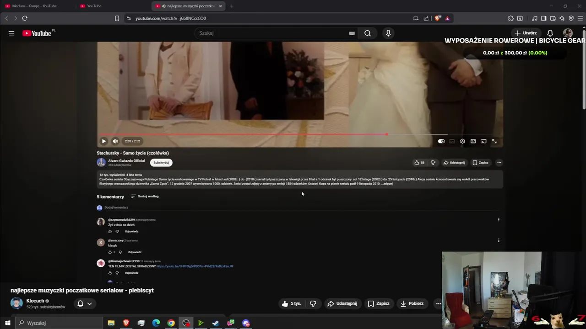Open Brave VPN shield icon
This screenshot has height=329, width=586.
pyautogui.click(x=571, y=18)
